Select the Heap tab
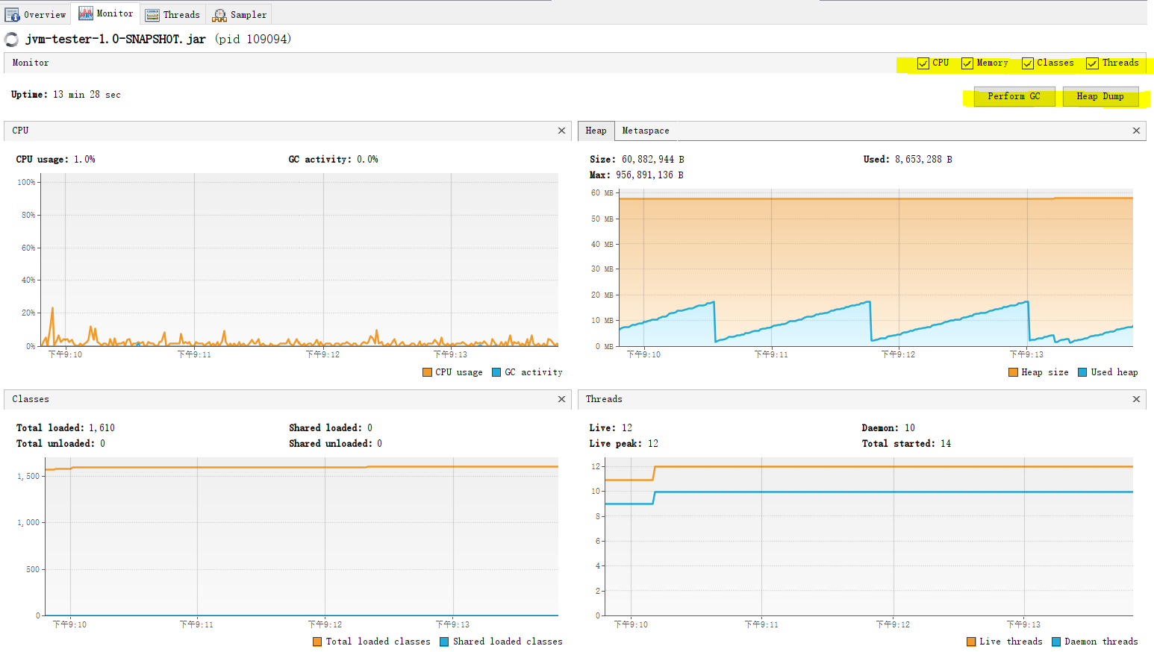Screen dimensions: 1154x652 pyautogui.click(x=596, y=131)
